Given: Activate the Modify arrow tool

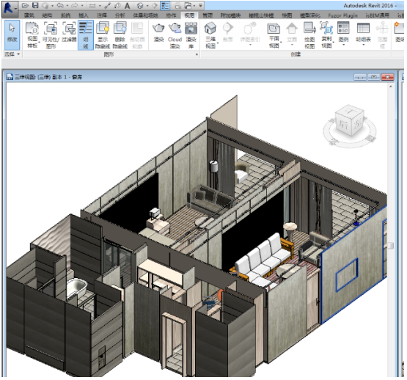Looking at the screenshot, I should (x=12, y=34).
